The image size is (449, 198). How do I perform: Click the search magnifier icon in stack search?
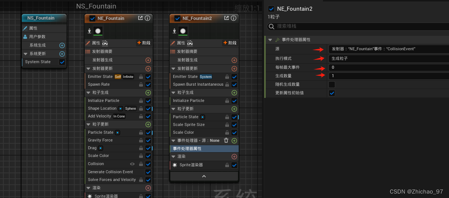coord(272,27)
